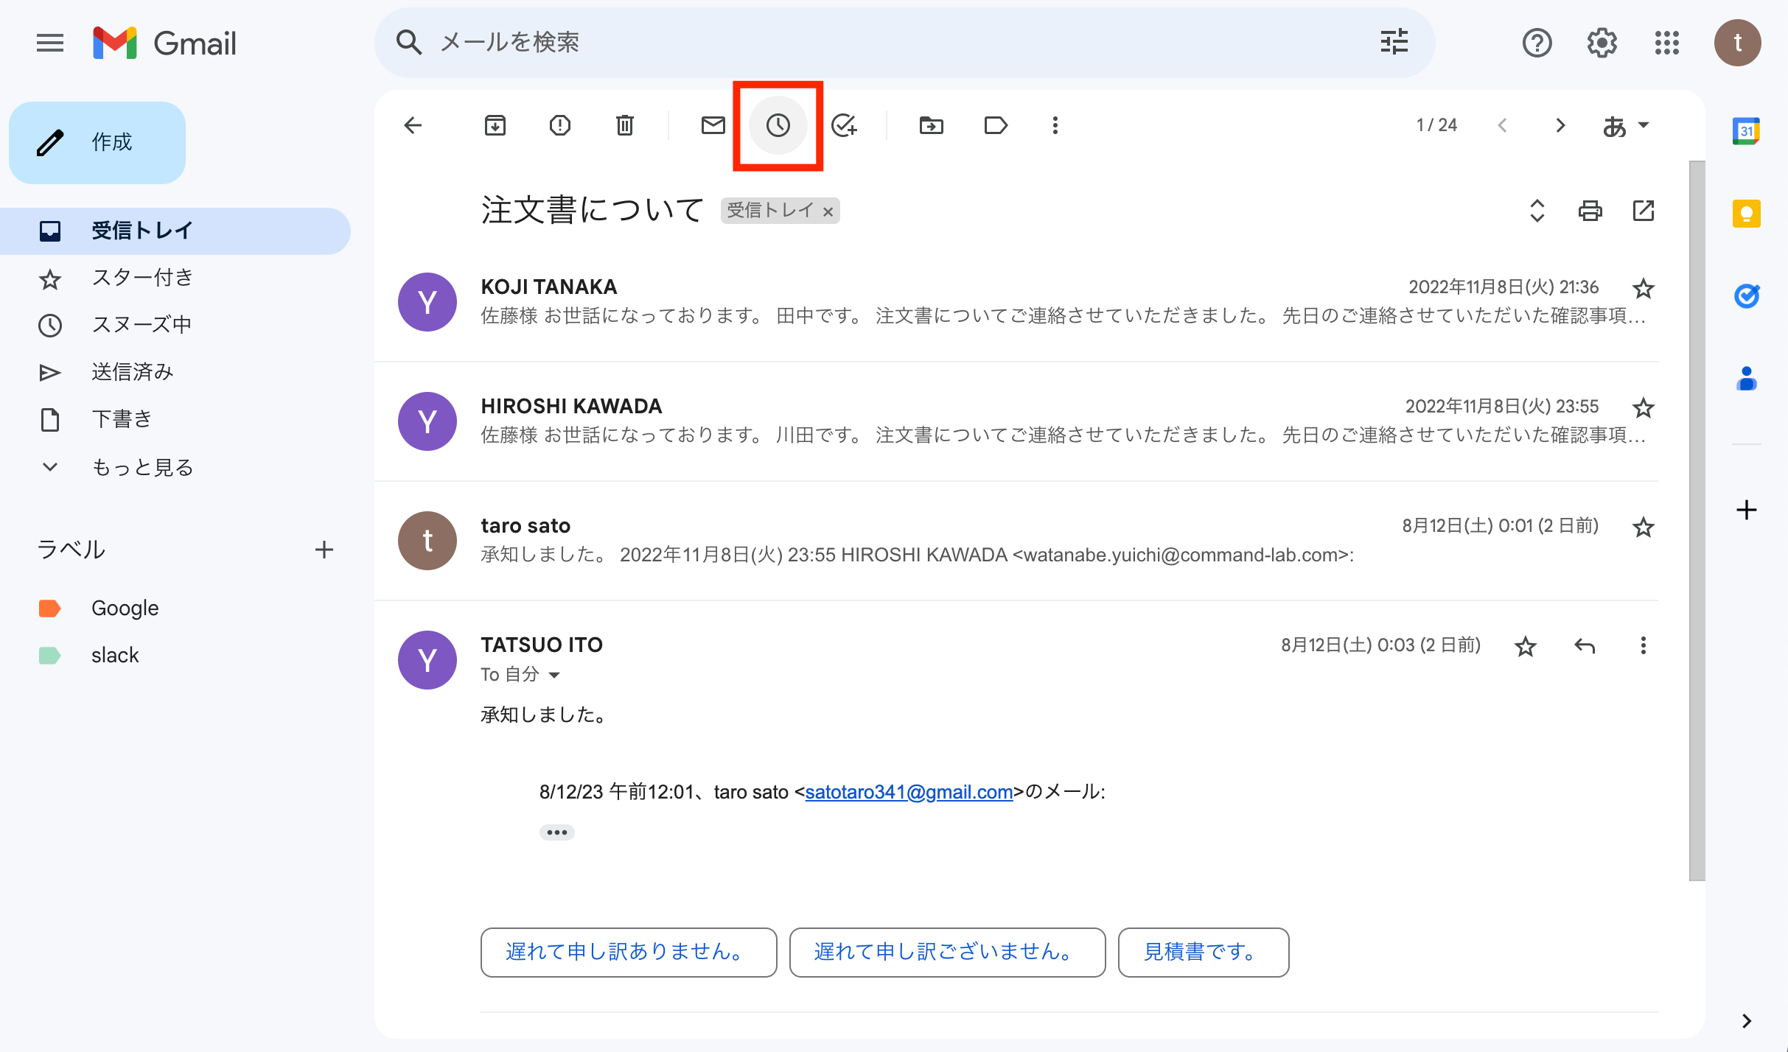
Task: Open conversation in new window
Action: 1644,211
